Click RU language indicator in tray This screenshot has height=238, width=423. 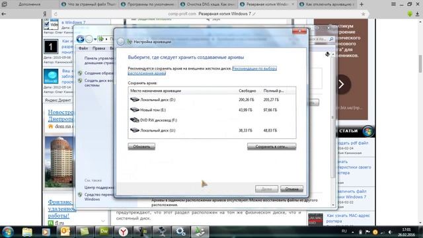pos(344,231)
